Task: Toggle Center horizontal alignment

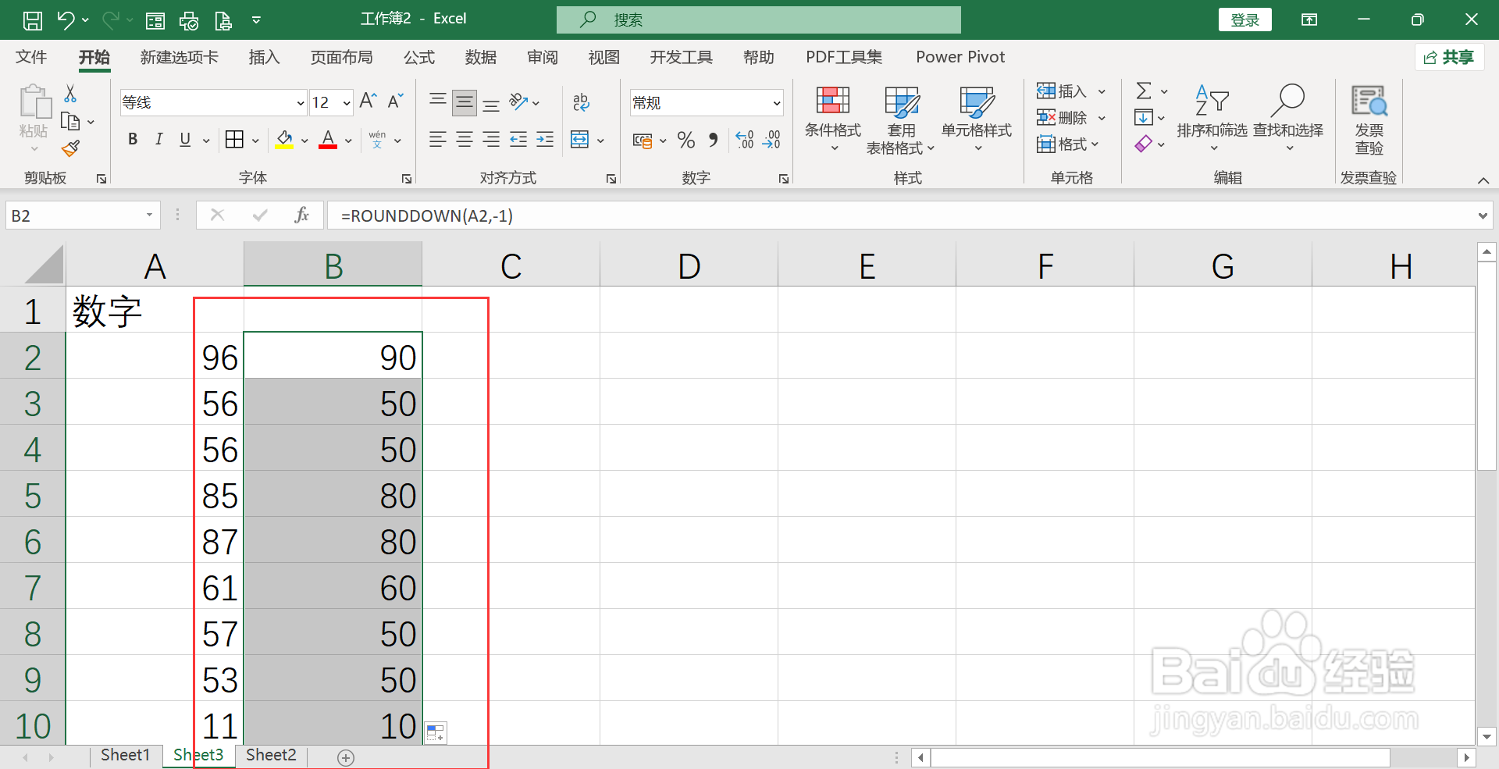Action: pyautogui.click(x=465, y=140)
